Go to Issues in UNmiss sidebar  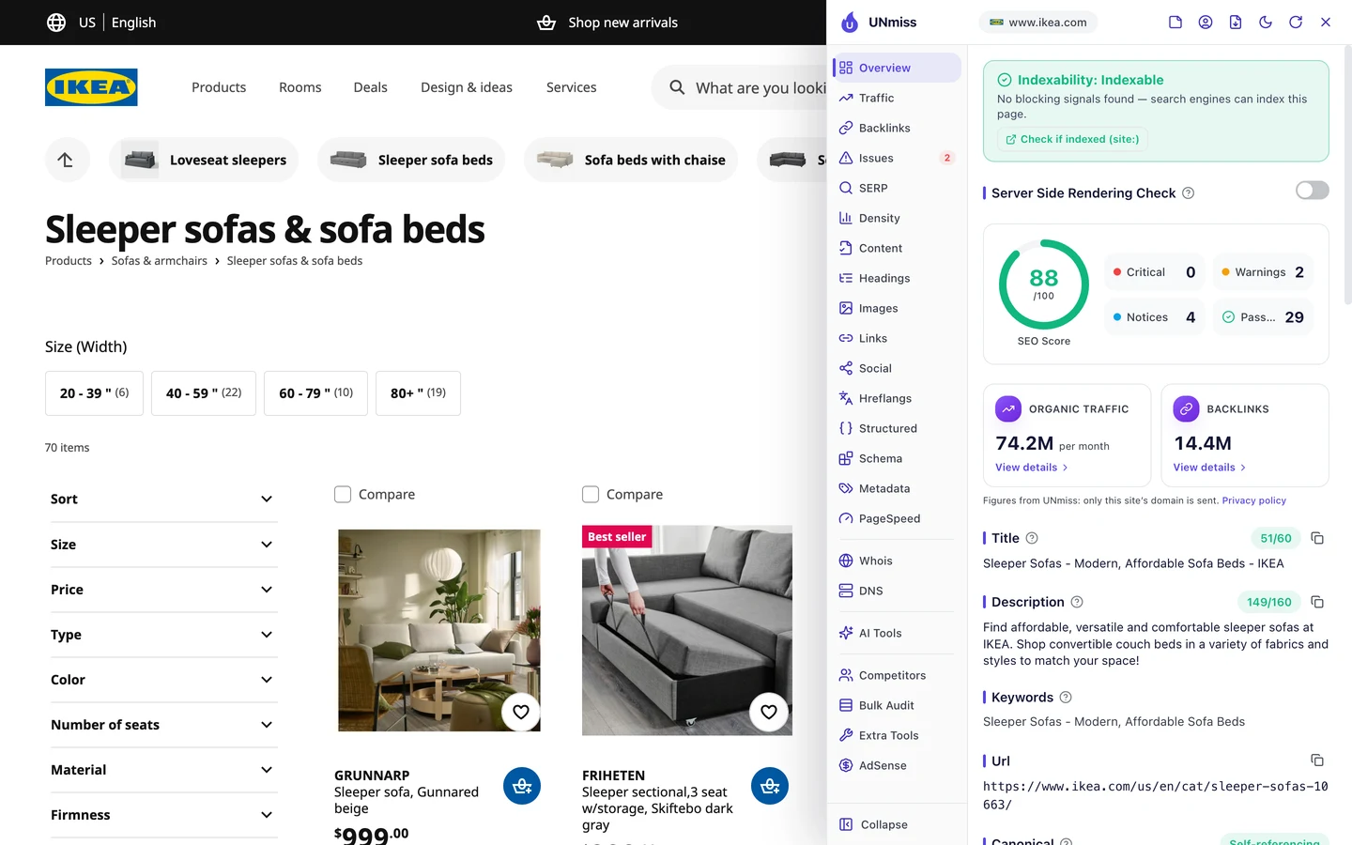[897, 158]
